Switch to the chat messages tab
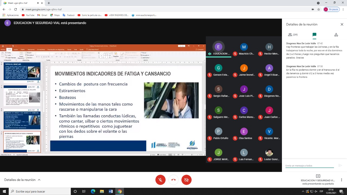This screenshot has height=195, width=347. point(314,35)
